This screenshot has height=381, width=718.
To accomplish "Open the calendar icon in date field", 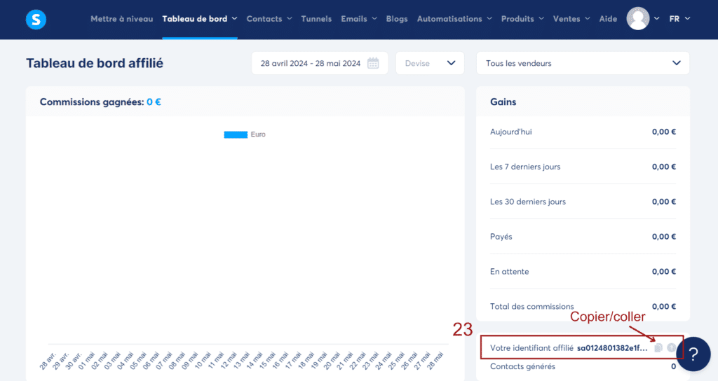I will click(x=373, y=63).
